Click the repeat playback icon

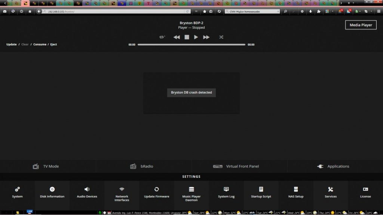[162, 37]
